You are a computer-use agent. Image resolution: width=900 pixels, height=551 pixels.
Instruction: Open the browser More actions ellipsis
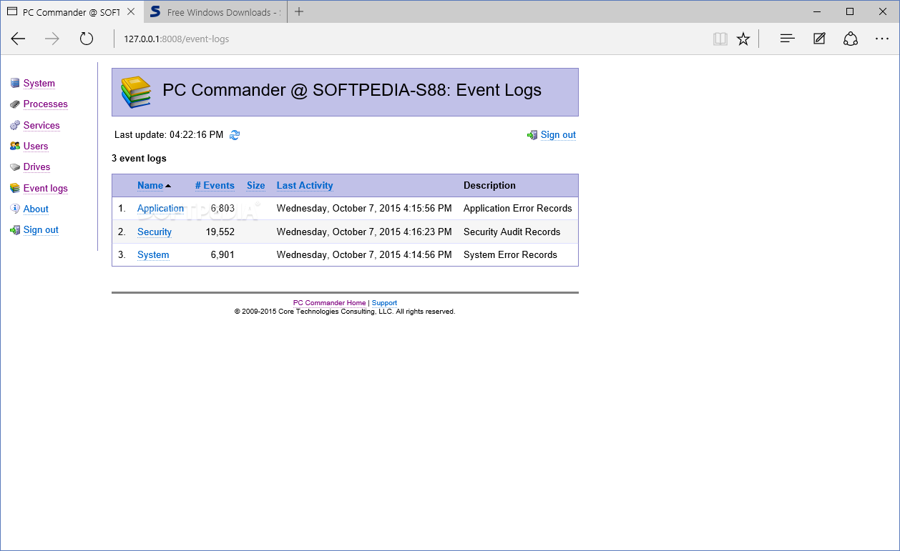tap(882, 39)
